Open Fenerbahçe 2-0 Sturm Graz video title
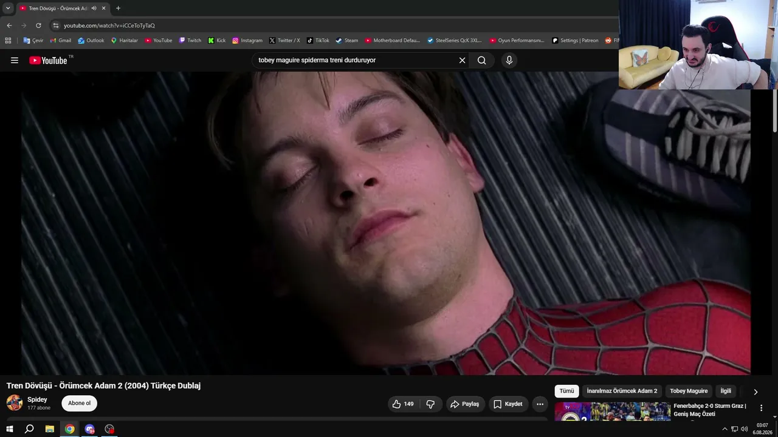The width and height of the screenshot is (778, 437). 710,410
